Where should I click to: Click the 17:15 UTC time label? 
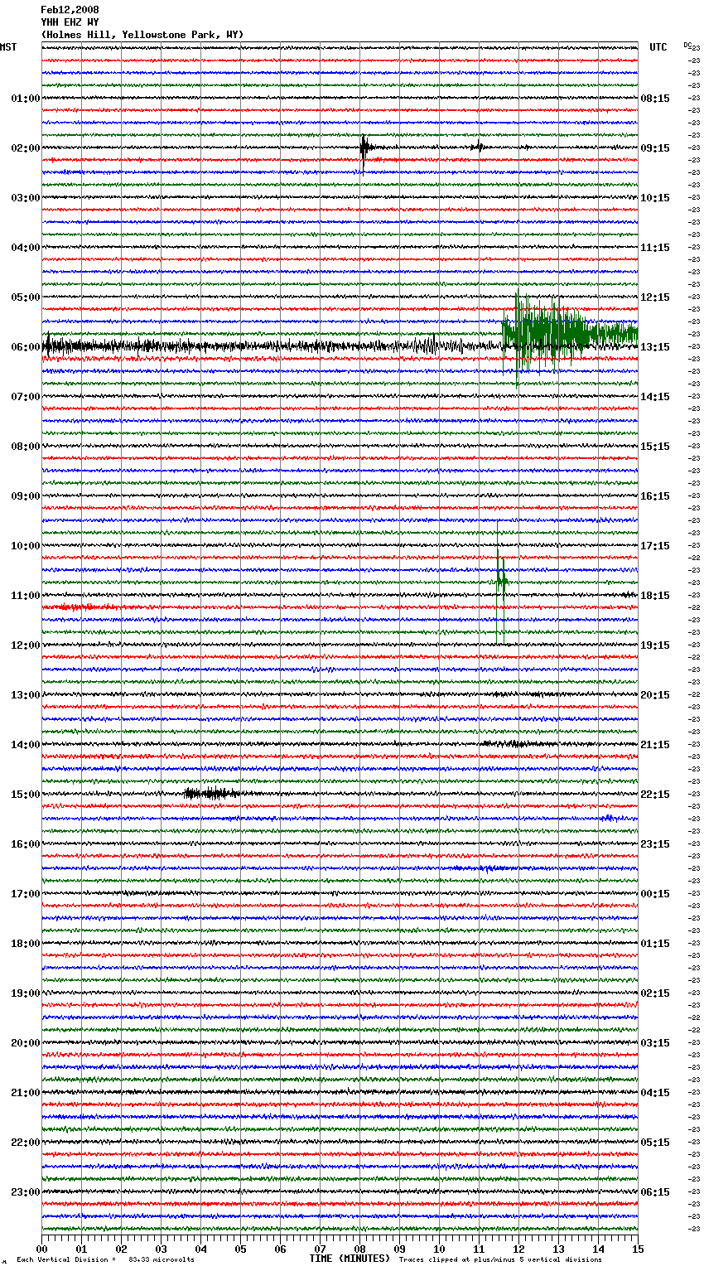tap(655, 546)
